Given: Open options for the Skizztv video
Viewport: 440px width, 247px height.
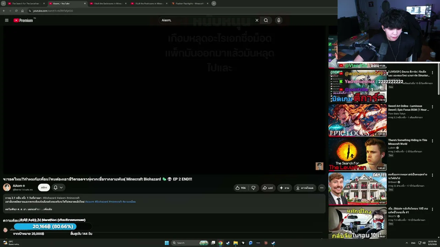Looking at the screenshot, I should pos(432,209).
